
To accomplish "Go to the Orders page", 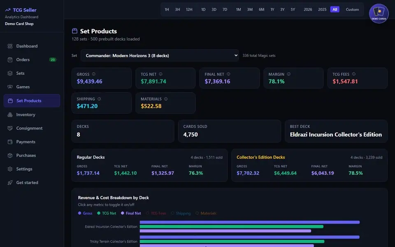I will click(x=32, y=60).
